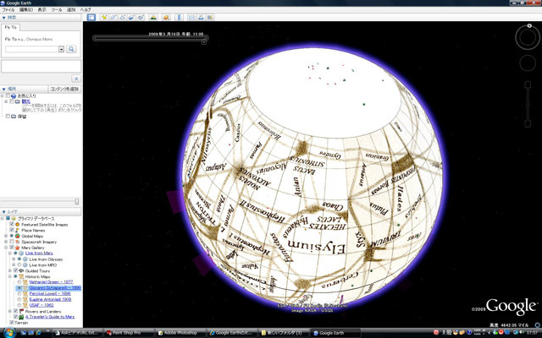Viewport: 542px width, 338px height.
Task: Open the 追加 menu
Action: coord(71,9)
